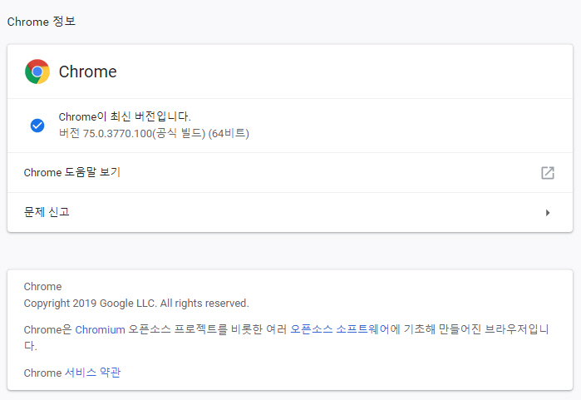Click the large Chrome title beside logo
This screenshot has height=400, width=581.
tap(88, 72)
